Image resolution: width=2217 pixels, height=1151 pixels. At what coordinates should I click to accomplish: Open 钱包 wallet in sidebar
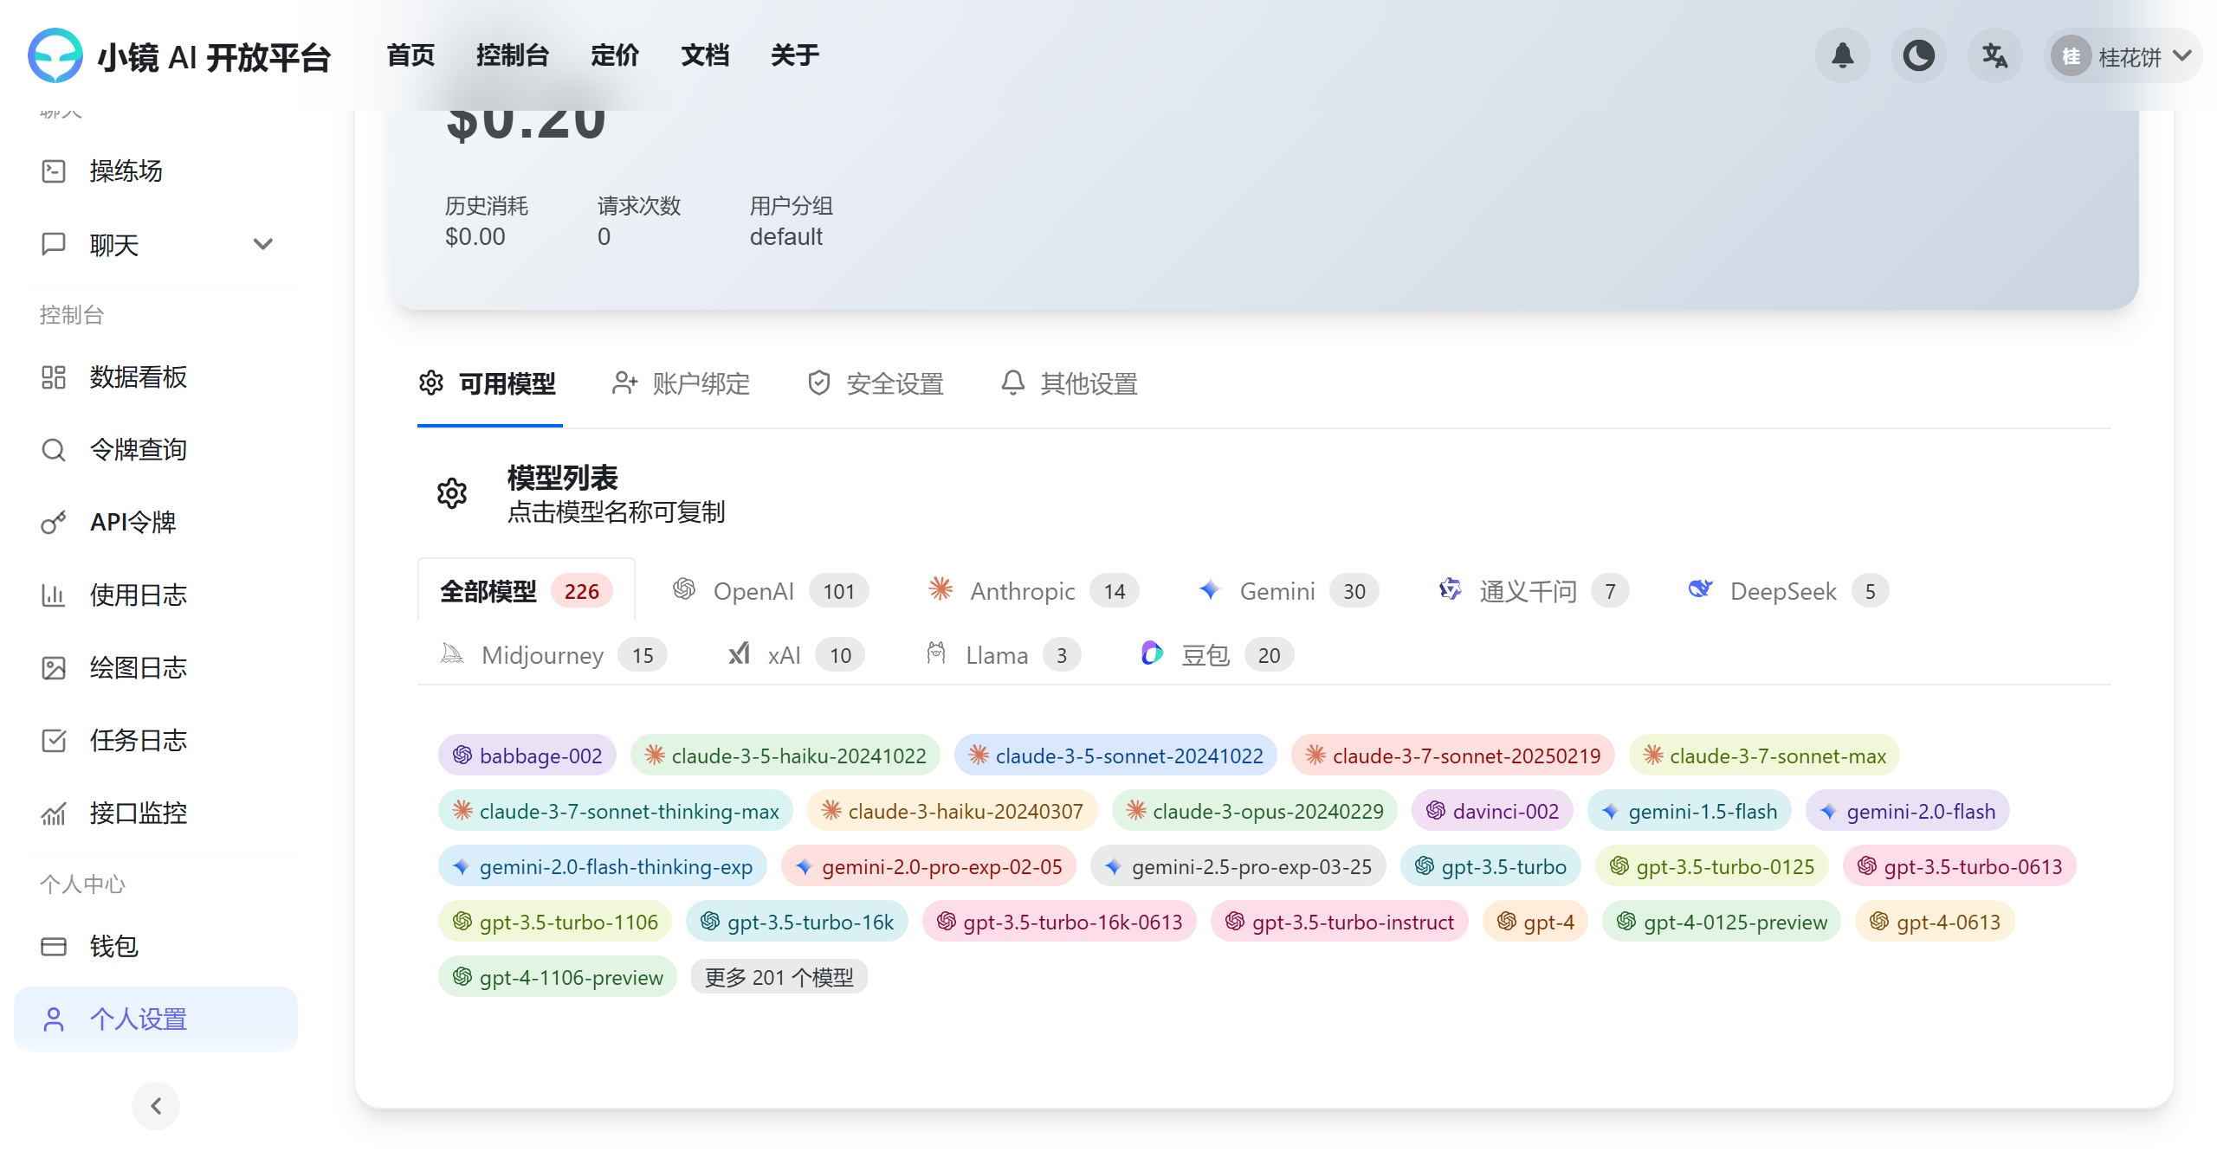click(156, 947)
